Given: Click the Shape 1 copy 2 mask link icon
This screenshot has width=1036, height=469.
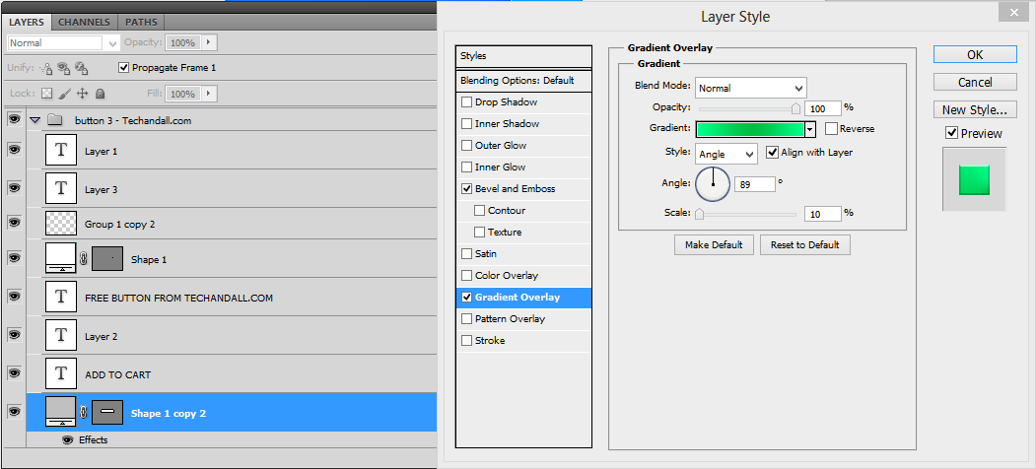Looking at the screenshot, I should click(x=84, y=413).
